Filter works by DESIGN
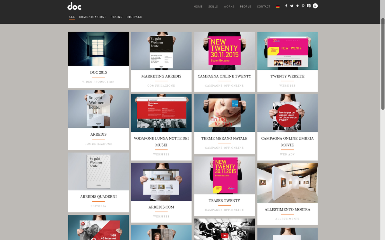Image resolution: width=385 pixels, height=240 pixels. pyautogui.click(x=116, y=17)
